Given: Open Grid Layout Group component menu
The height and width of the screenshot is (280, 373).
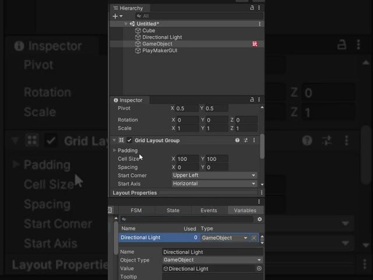Looking at the screenshot, I should coord(254,140).
